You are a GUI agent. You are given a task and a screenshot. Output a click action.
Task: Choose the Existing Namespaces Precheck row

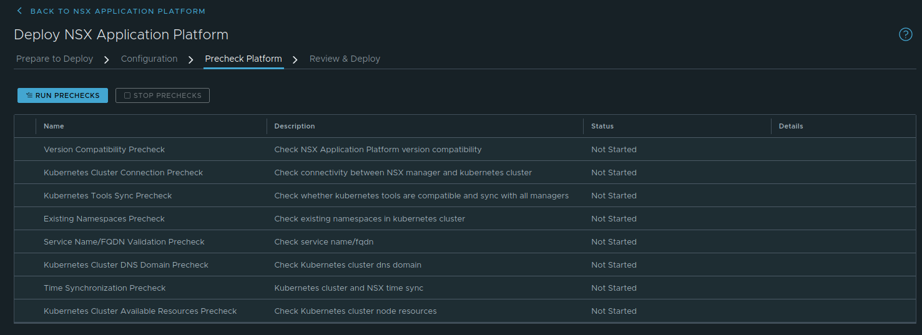tap(104, 219)
